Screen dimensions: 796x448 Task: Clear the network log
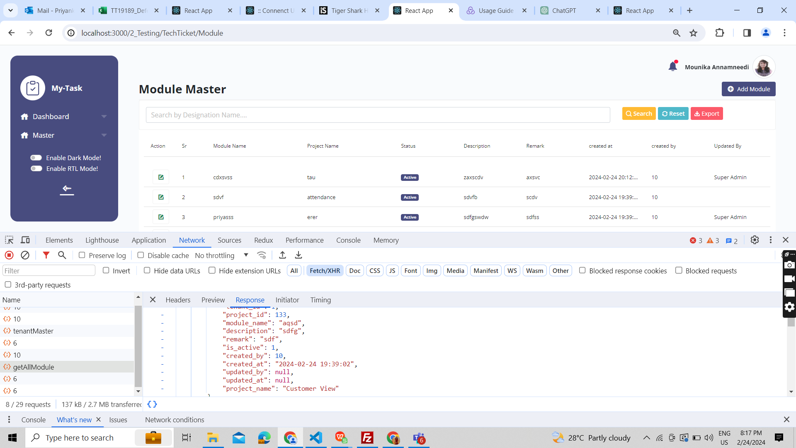25,255
